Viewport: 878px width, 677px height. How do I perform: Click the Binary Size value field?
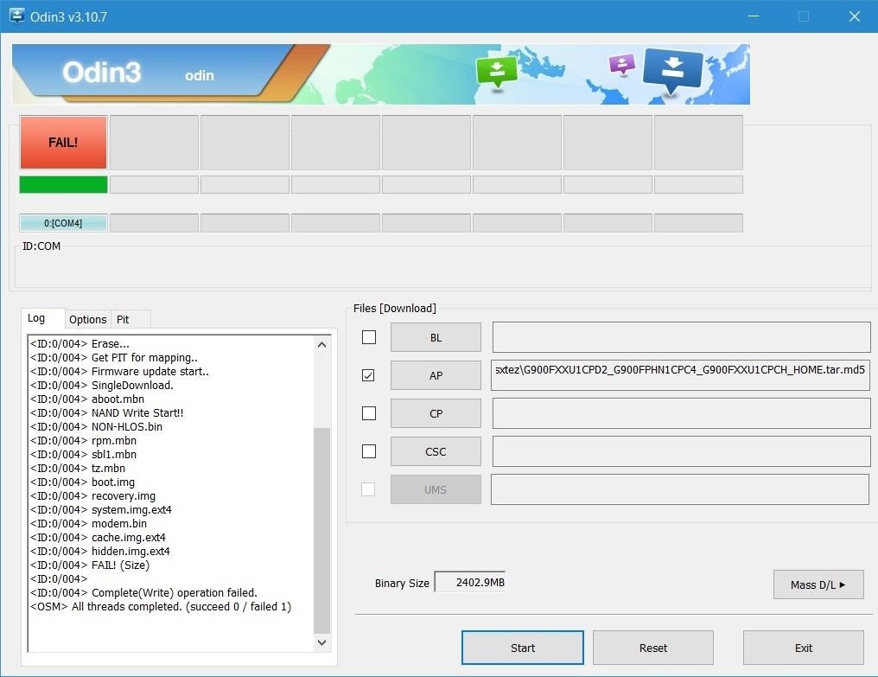[470, 582]
